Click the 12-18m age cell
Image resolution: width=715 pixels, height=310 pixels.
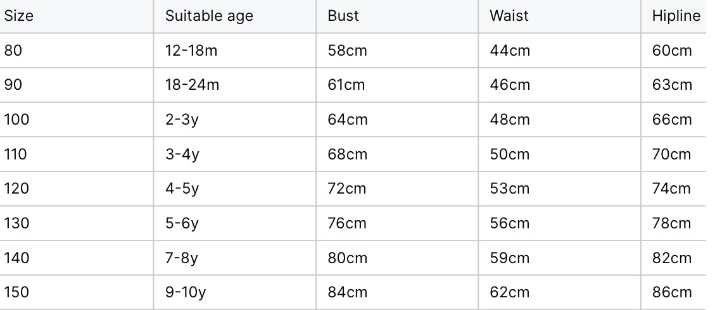[x=191, y=51]
